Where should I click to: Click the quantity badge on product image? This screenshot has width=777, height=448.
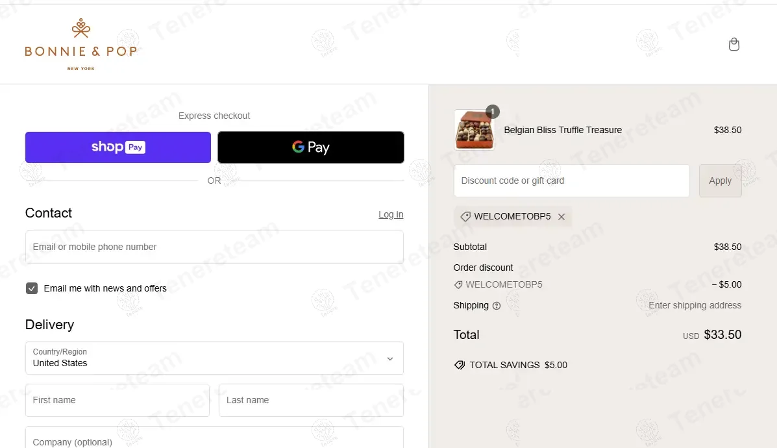(493, 112)
